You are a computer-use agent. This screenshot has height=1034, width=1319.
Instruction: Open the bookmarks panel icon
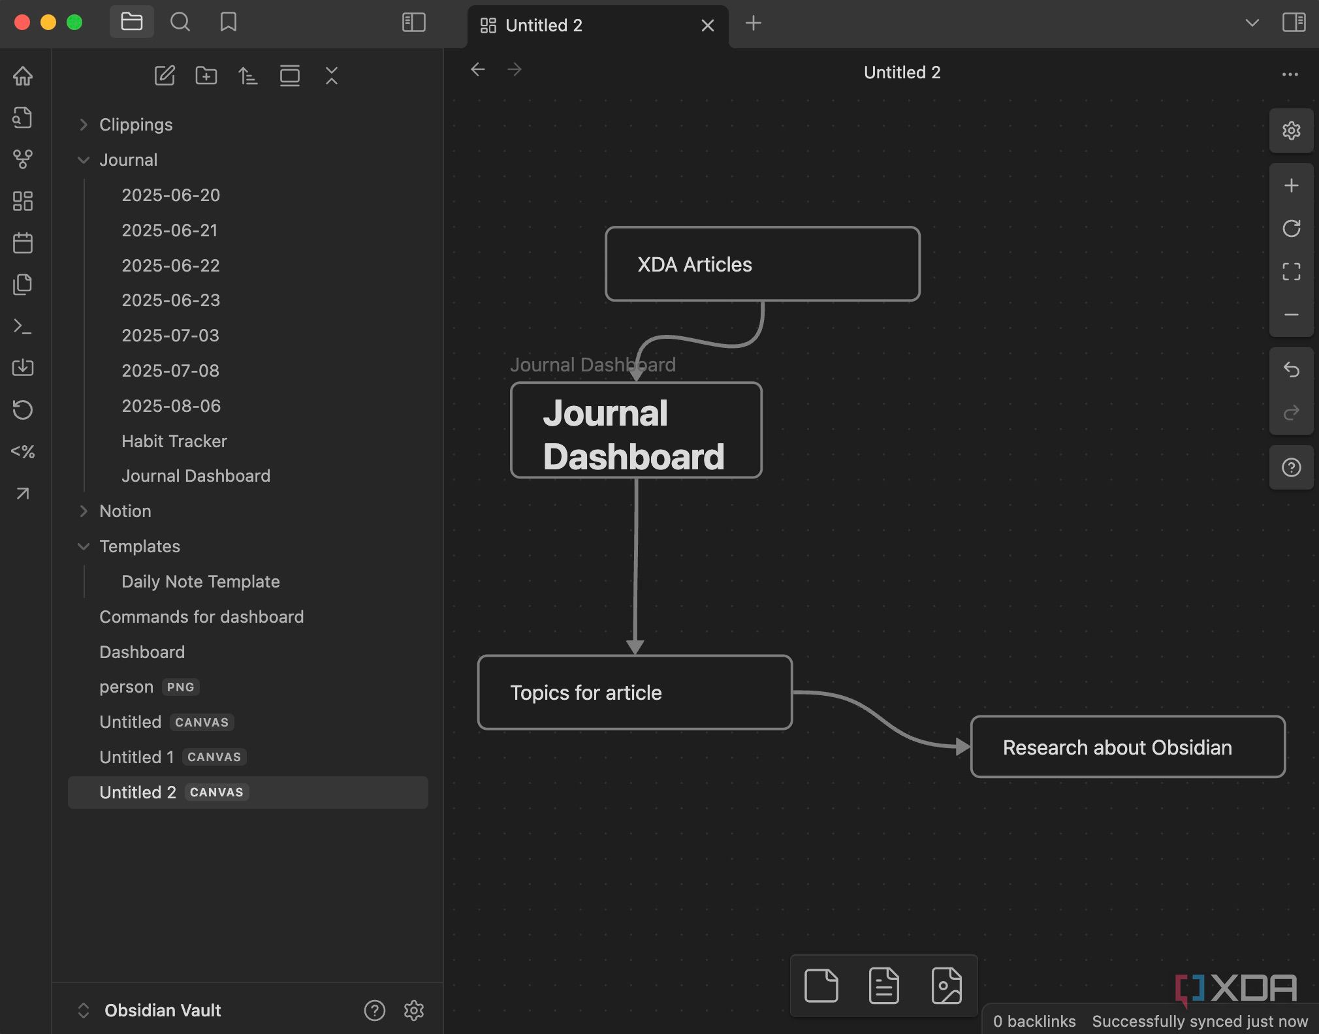tap(228, 22)
